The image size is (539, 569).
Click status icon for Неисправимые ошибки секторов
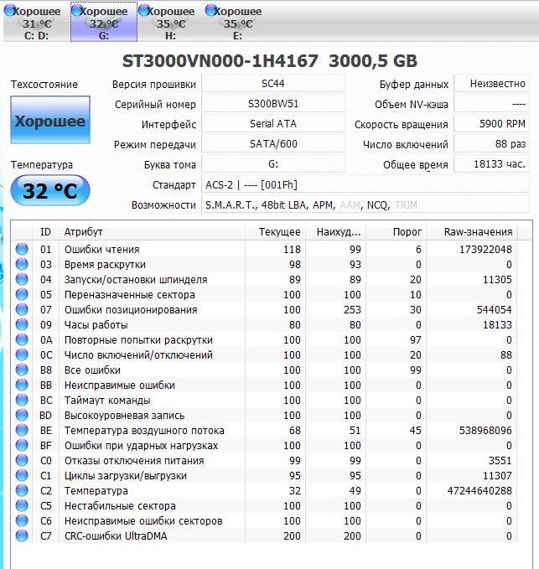pos(22,520)
